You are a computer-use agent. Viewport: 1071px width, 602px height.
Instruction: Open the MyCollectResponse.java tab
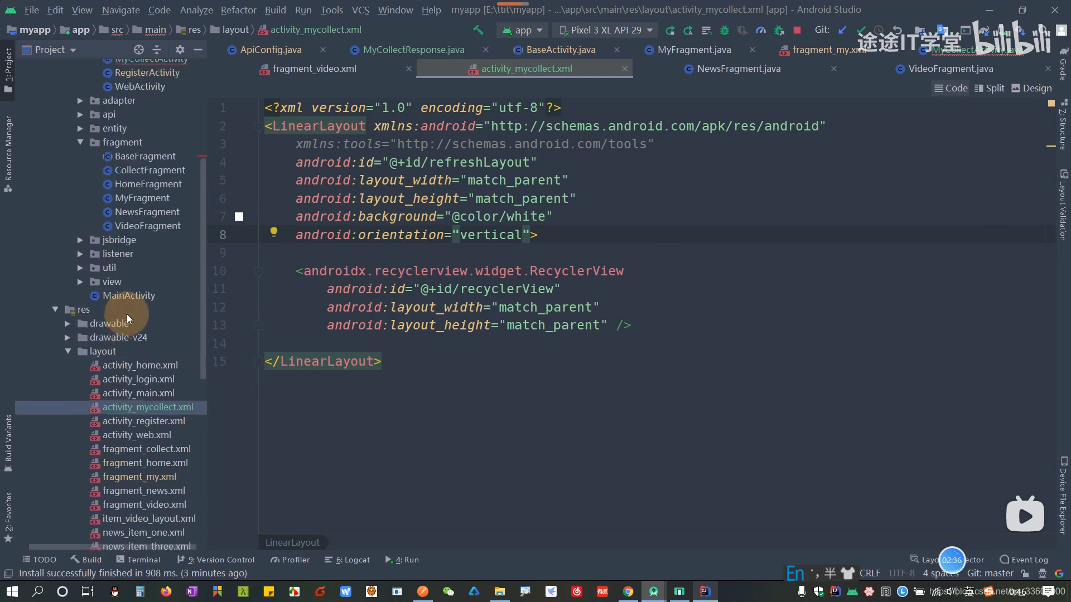pos(413,50)
